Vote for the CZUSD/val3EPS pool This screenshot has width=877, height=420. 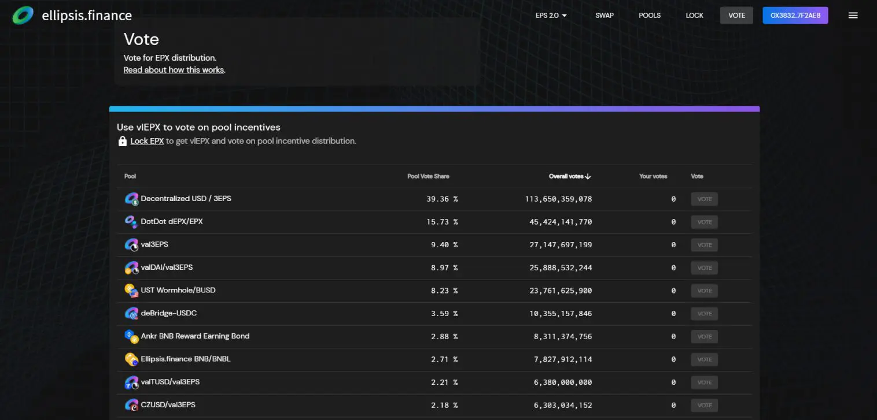pyautogui.click(x=704, y=405)
